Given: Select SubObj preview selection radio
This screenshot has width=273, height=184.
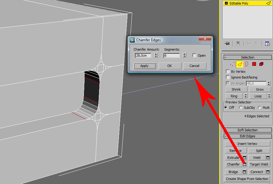Looking at the screenshot, I should 240,107.
